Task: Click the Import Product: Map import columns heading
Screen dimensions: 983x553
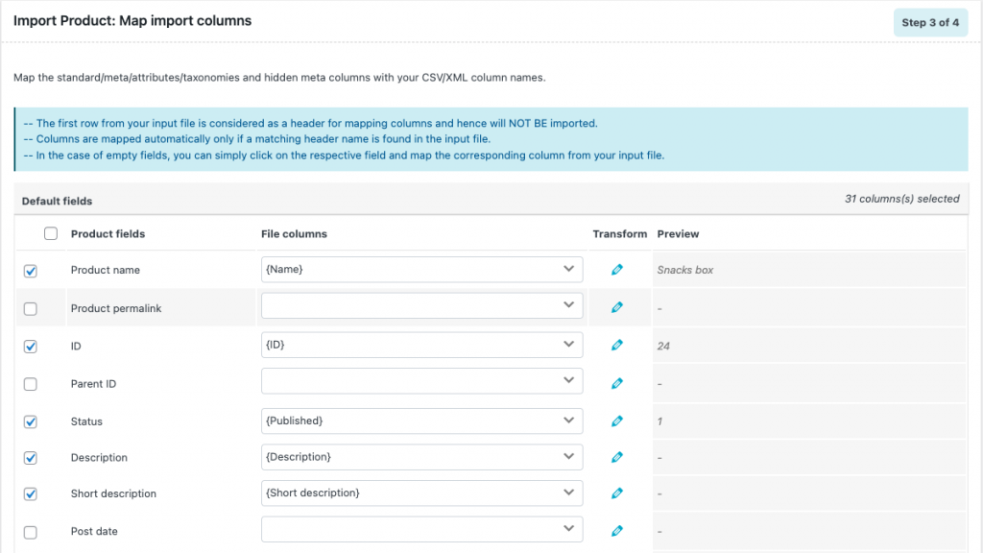Action: (132, 21)
